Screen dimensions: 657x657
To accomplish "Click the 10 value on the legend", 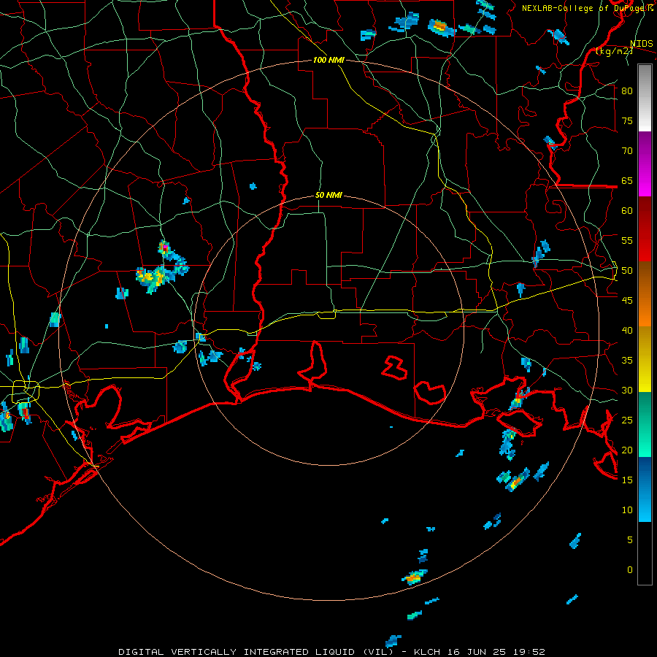I will tap(627, 510).
